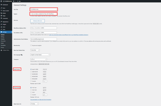Open the Week Starts On dropdown
The height and width of the screenshot is (106, 161).
[x=35, y=104]
